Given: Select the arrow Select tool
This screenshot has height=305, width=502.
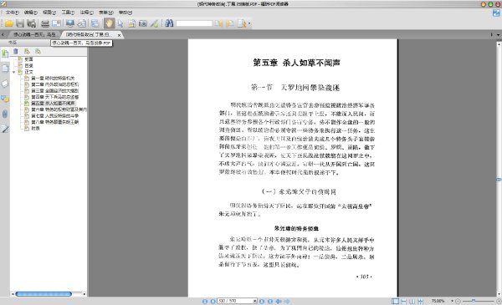Looking at the screenshot, I should pos(120,23).
